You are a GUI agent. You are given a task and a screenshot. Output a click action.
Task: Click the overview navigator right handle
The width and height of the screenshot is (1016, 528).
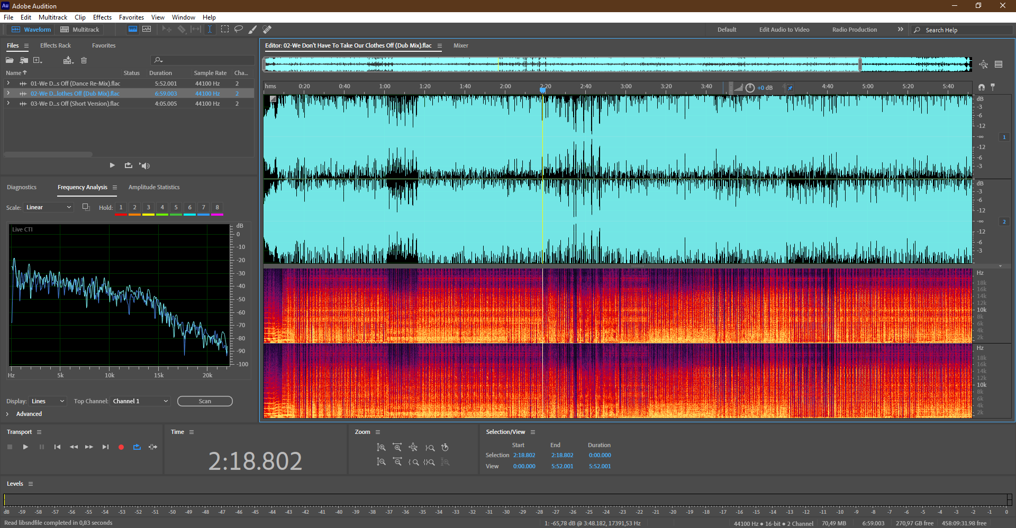860,64
